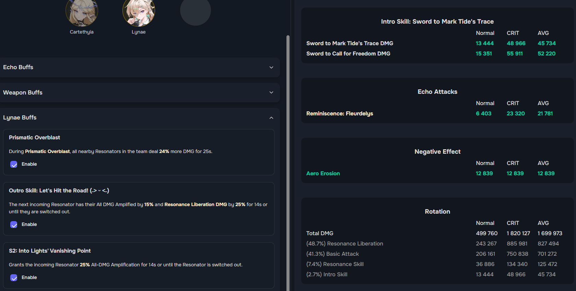
Task: Click the empty third team slot
Action: [195, 11]
